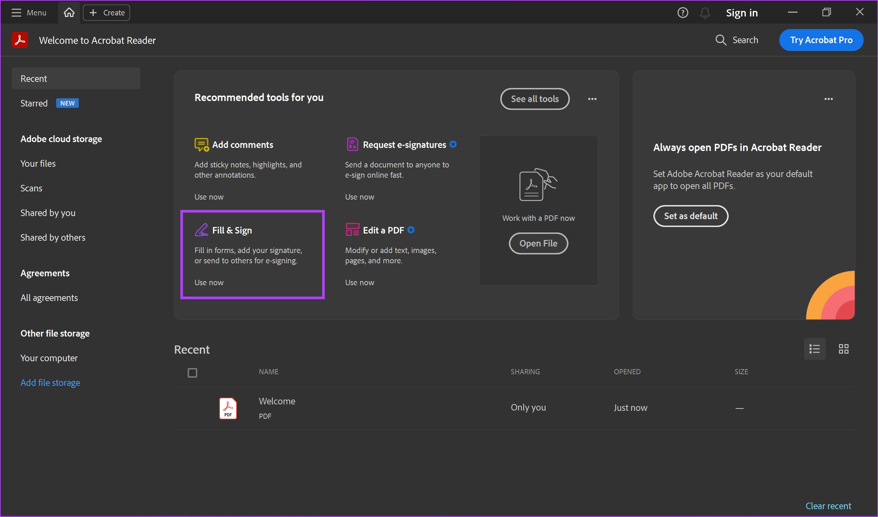Click the Work with a PDF illustration
This screenshot has height=517, width=878.
pyautogui.click(x=538, y=185)
